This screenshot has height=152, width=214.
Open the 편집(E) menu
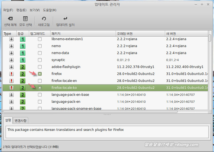point(21,10)
